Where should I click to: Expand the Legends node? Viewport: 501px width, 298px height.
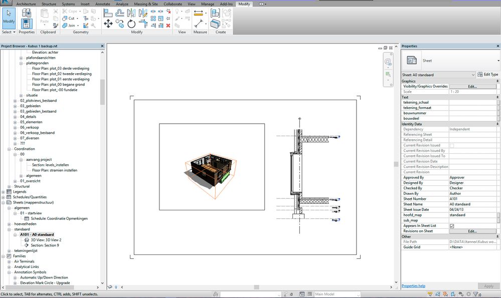3,192
